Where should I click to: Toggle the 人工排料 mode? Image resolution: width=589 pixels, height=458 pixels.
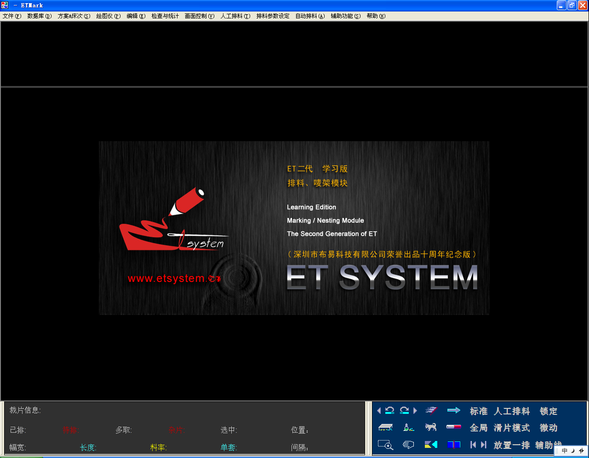point(512,411)
